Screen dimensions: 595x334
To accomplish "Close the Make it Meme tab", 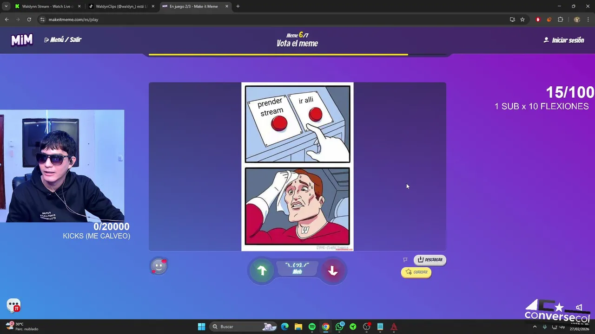I will click(x=227, y=6).
